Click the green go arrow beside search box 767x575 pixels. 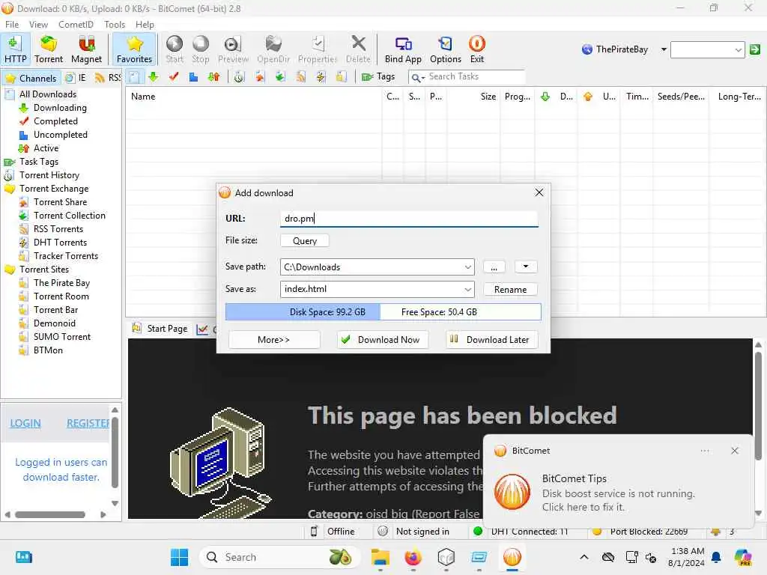755,49
